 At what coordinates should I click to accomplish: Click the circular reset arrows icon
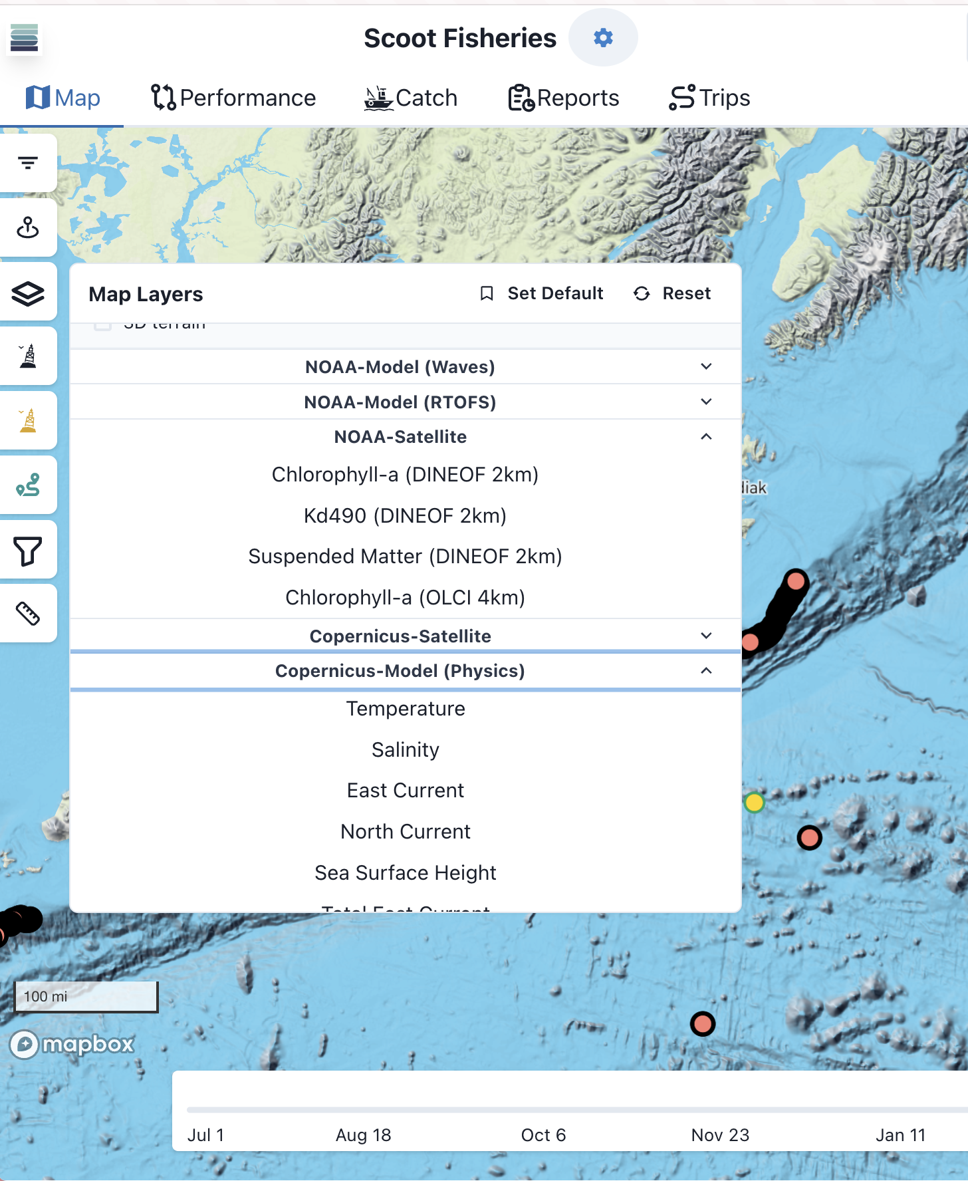[x=642, y=293]
